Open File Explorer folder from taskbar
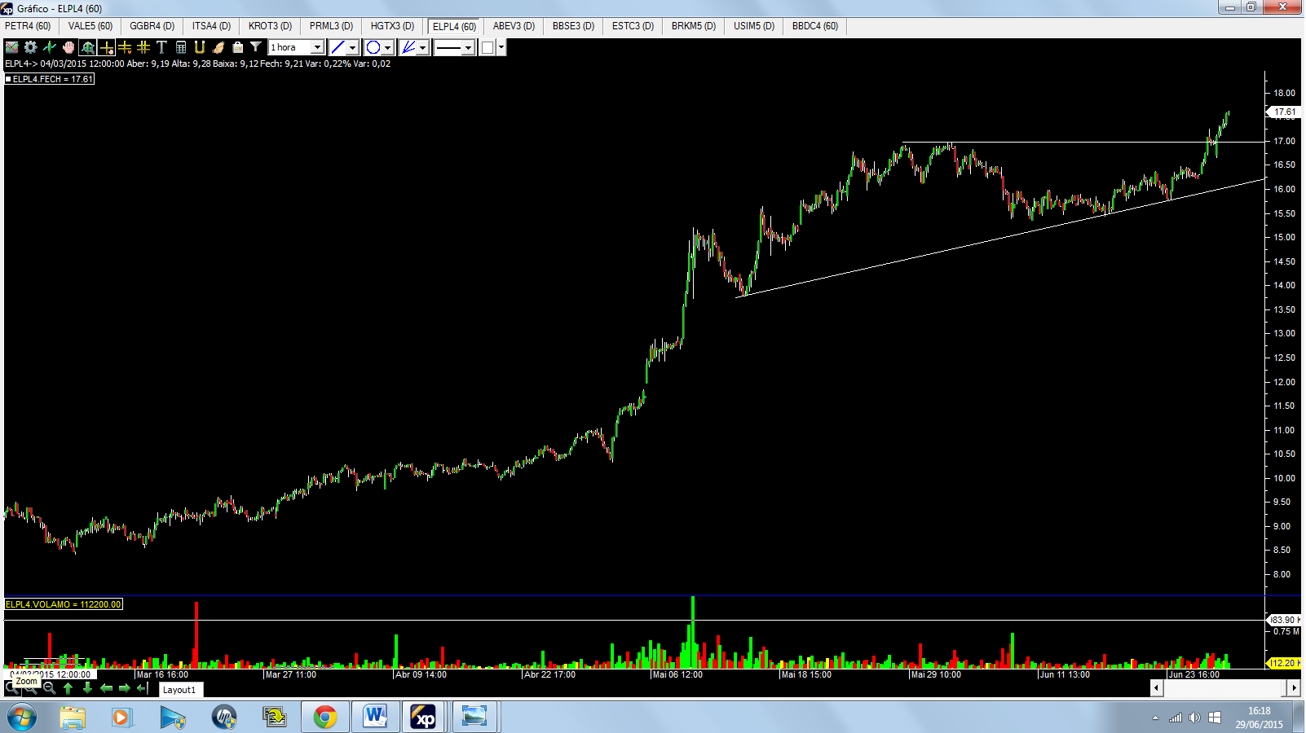Image resolution: width=1306 pixels, height=733 pixels. [x=72, y=718]
